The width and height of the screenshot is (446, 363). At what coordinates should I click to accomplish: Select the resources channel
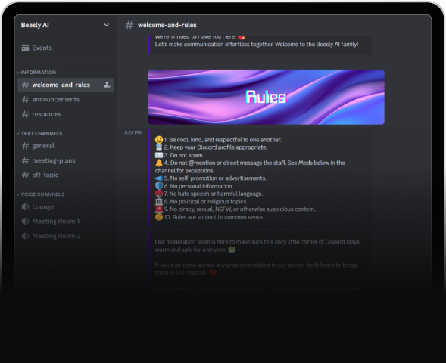click(x=66, y=114)
